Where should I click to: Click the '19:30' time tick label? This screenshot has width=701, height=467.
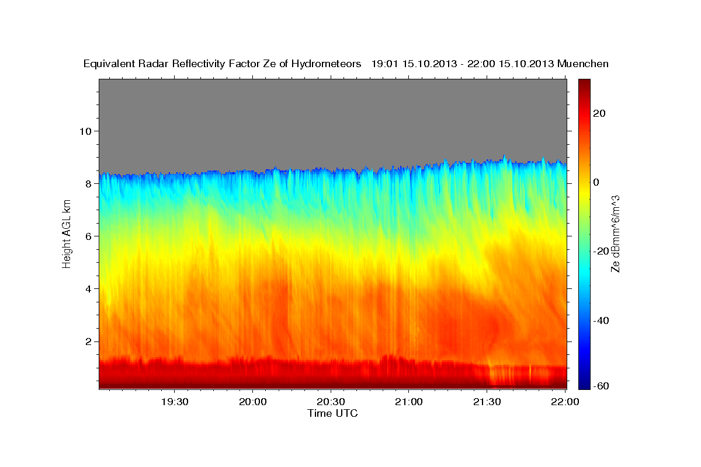(x=174, y=402)
